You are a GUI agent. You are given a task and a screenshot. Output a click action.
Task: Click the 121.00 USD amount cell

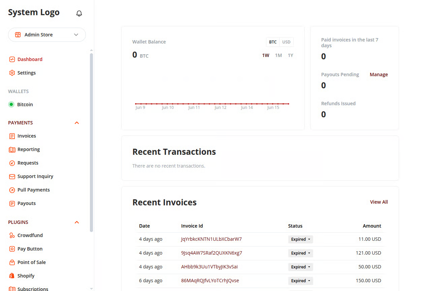pyautogui.click(x=368, y=253)
